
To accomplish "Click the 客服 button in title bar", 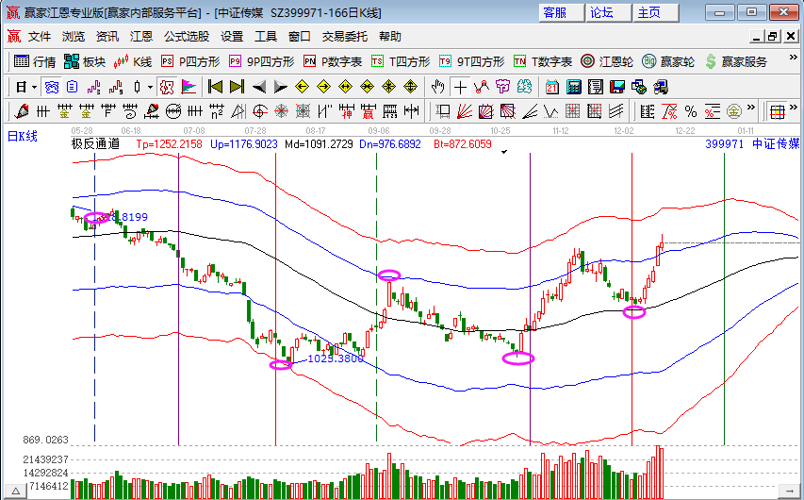I will [561, 13].
